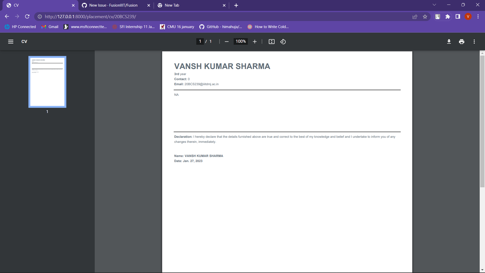Open PDF viewer more actions menu
The height and width of the screenshot is (273, 485).
pos(474,42)
